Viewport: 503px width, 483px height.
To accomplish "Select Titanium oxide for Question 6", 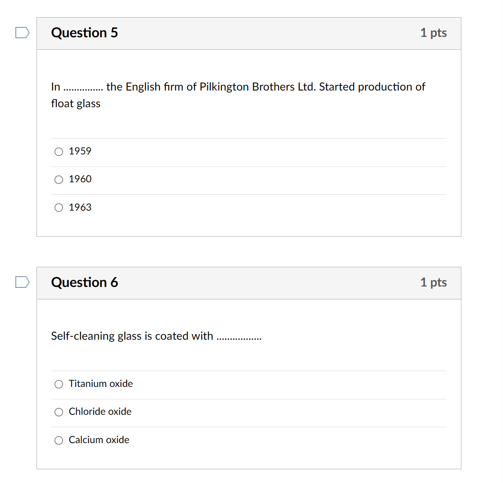I will (58, 384).
